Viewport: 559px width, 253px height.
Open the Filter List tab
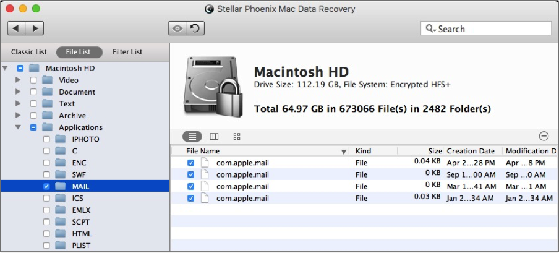coord(127,52)
